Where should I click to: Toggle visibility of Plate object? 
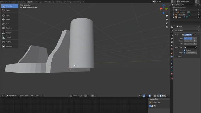coord(198,17)
